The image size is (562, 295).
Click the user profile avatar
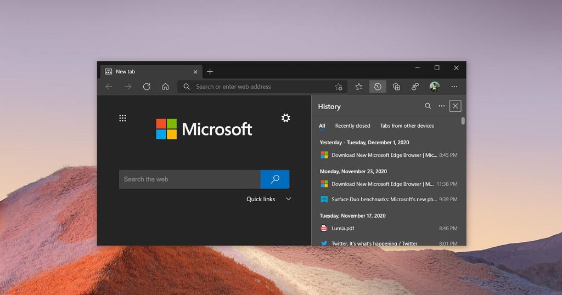(435, 87)
